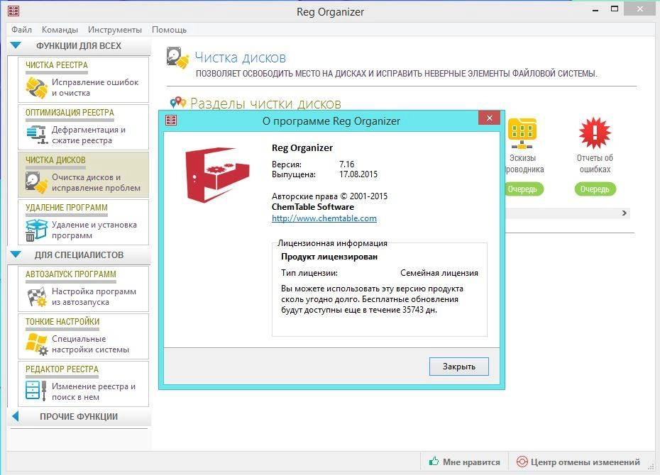The image size is (660, 475).
Task: Click the lifebuoy undo center icon
Action: coord(522,462)
